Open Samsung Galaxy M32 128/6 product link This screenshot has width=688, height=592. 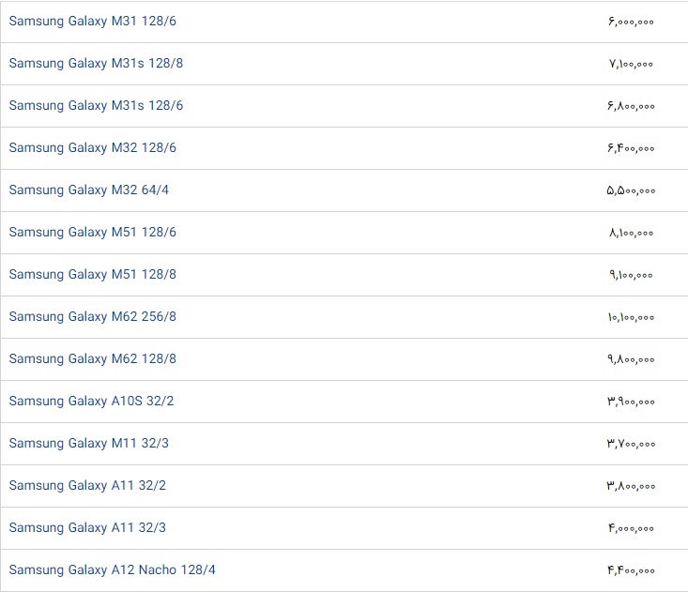pyautogui.click(x=93, y=148)
